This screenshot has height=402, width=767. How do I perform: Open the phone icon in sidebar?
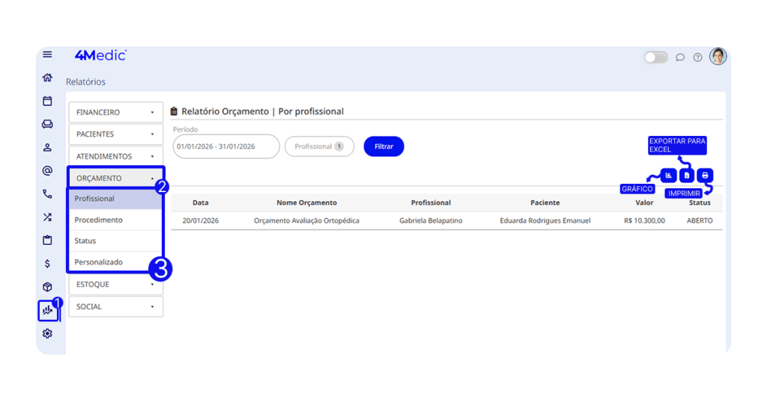point(48,194)
